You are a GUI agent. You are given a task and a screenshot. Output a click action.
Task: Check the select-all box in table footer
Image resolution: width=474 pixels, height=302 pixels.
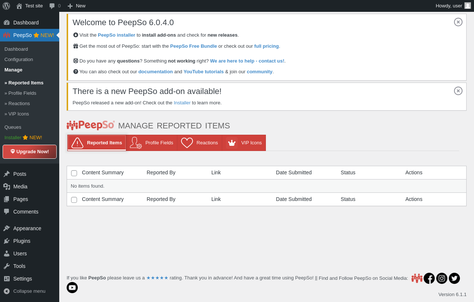(x=74, y=200)
